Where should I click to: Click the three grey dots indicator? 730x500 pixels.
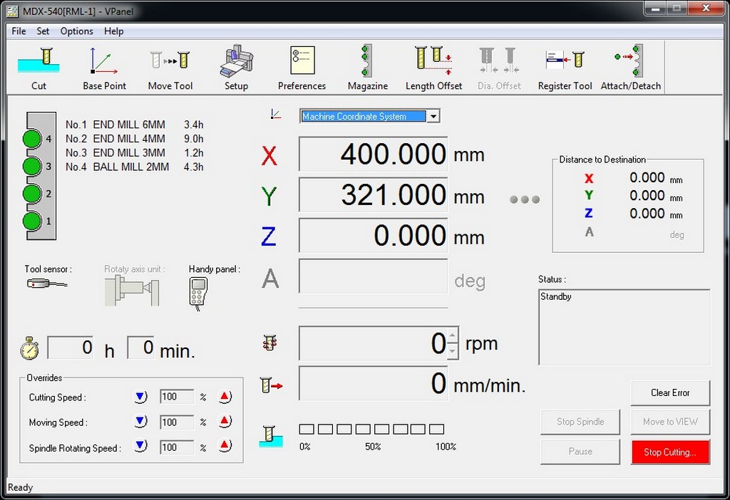(525, 199)
